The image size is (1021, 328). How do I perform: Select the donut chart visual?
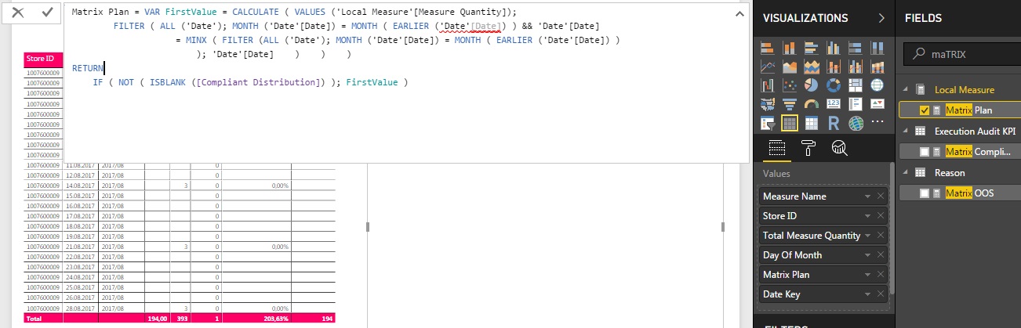834,85
